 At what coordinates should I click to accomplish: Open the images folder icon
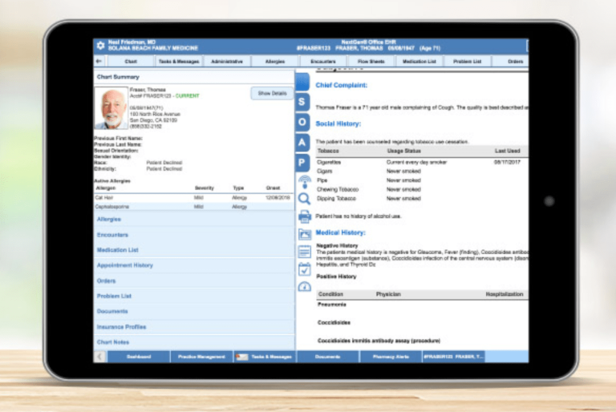[305, 234]
